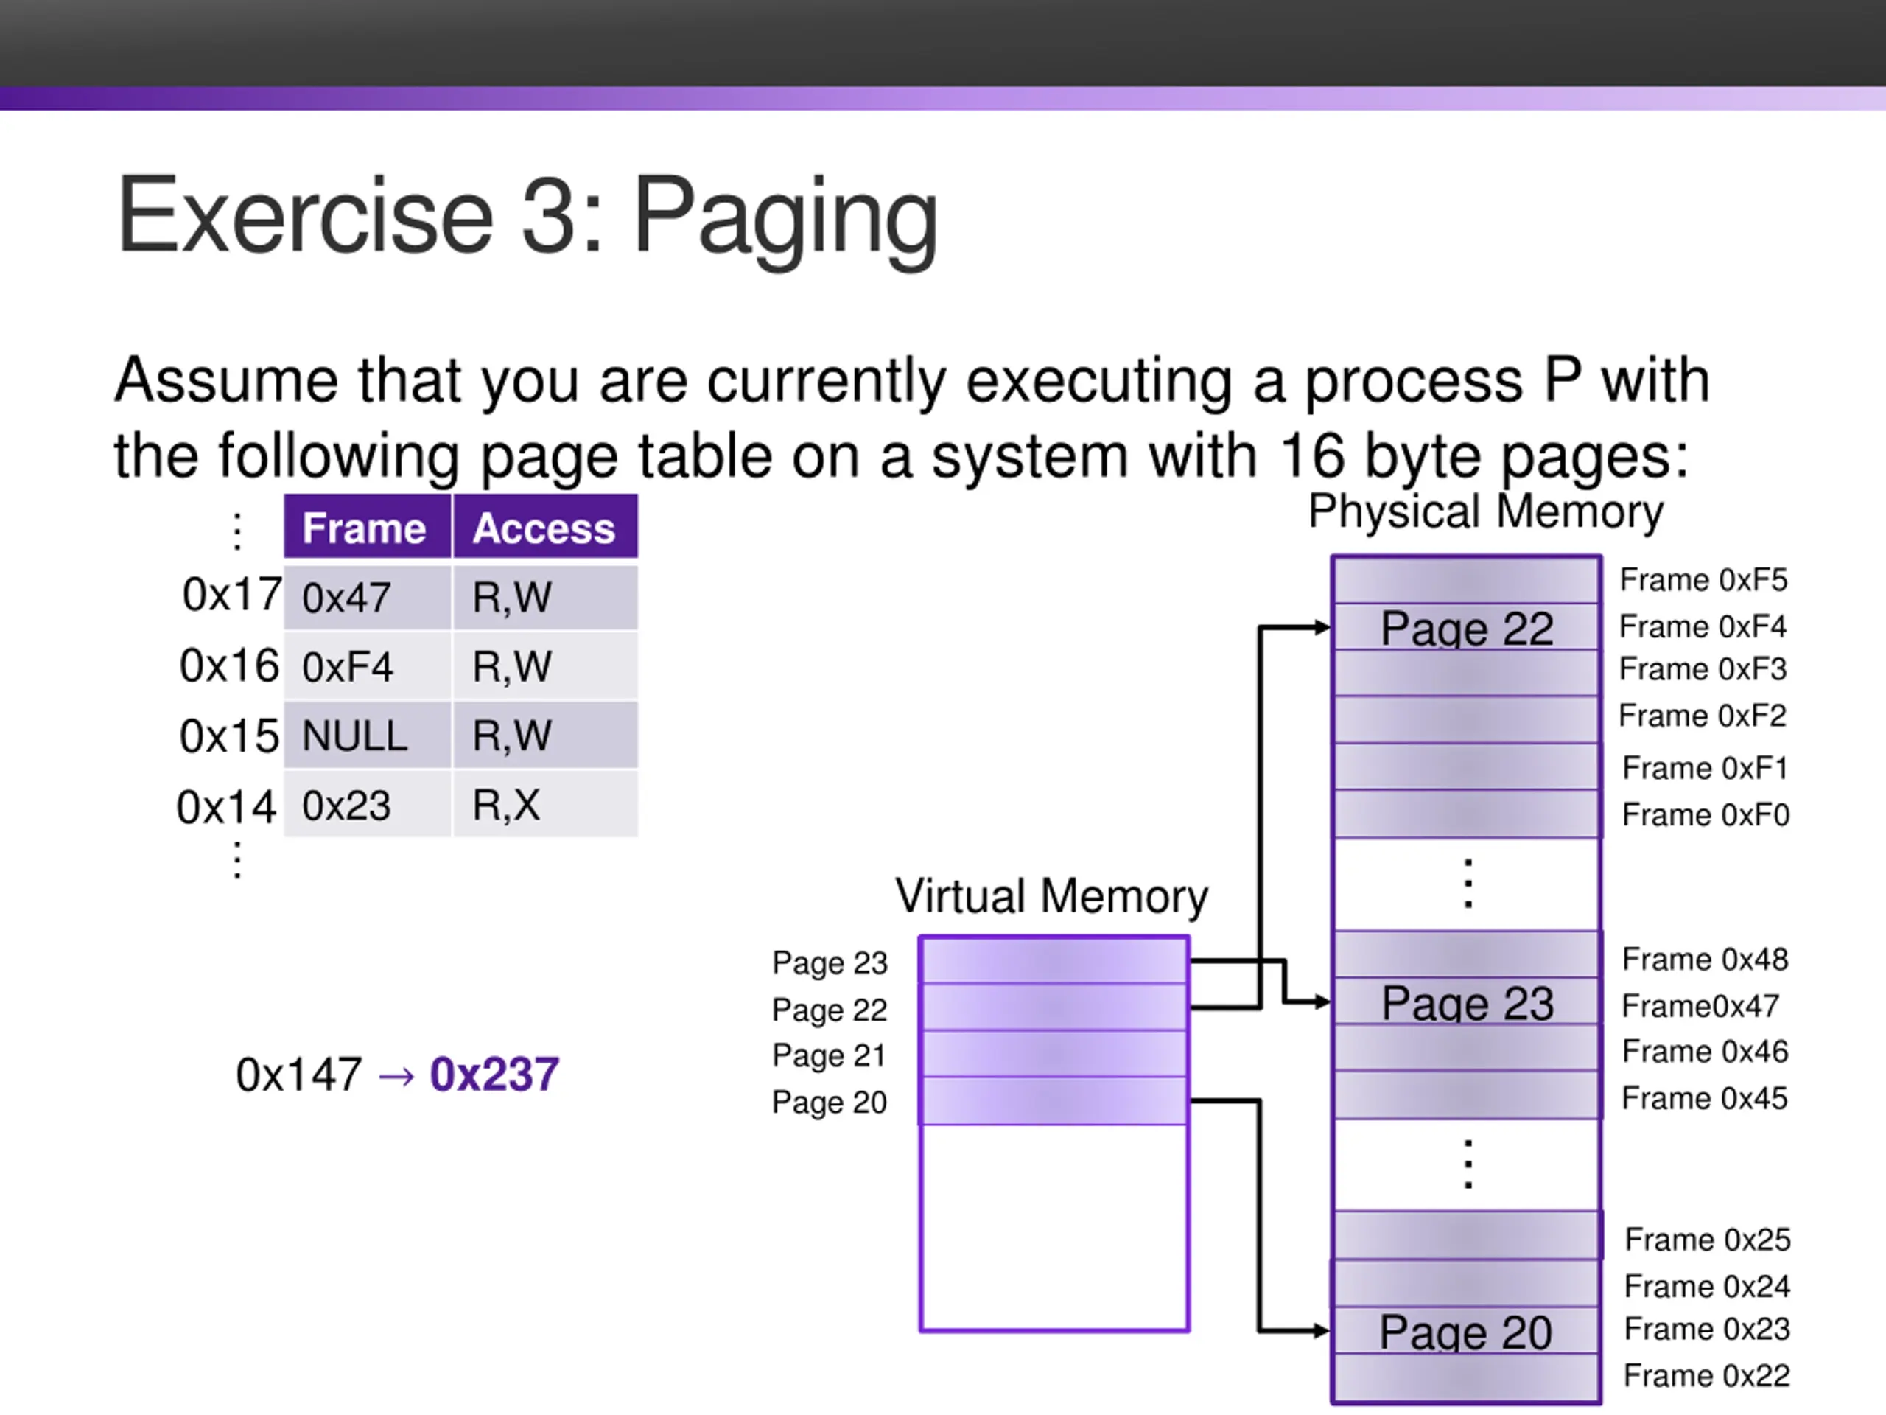Click the Frame 0x22 label
This screenshot has width=1886, height=1415.
(1706, 1376)
